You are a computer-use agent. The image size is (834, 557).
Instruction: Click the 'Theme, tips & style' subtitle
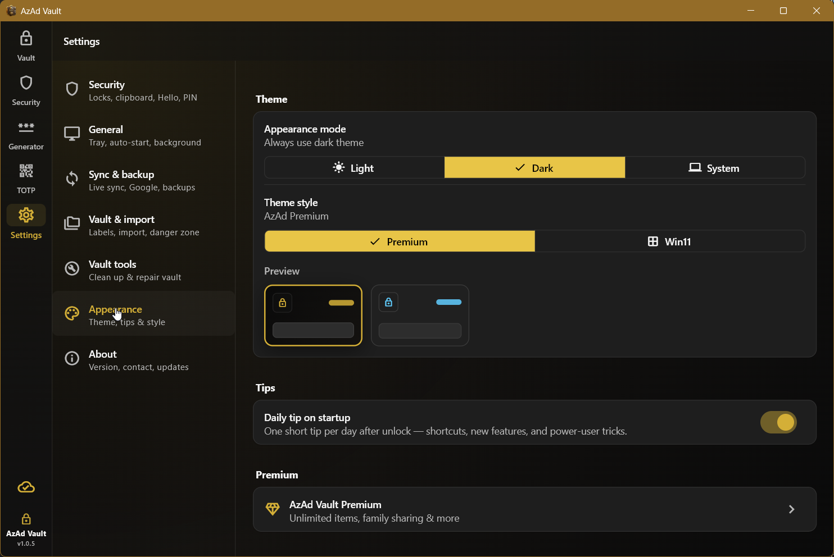click(x=127, y=322)
